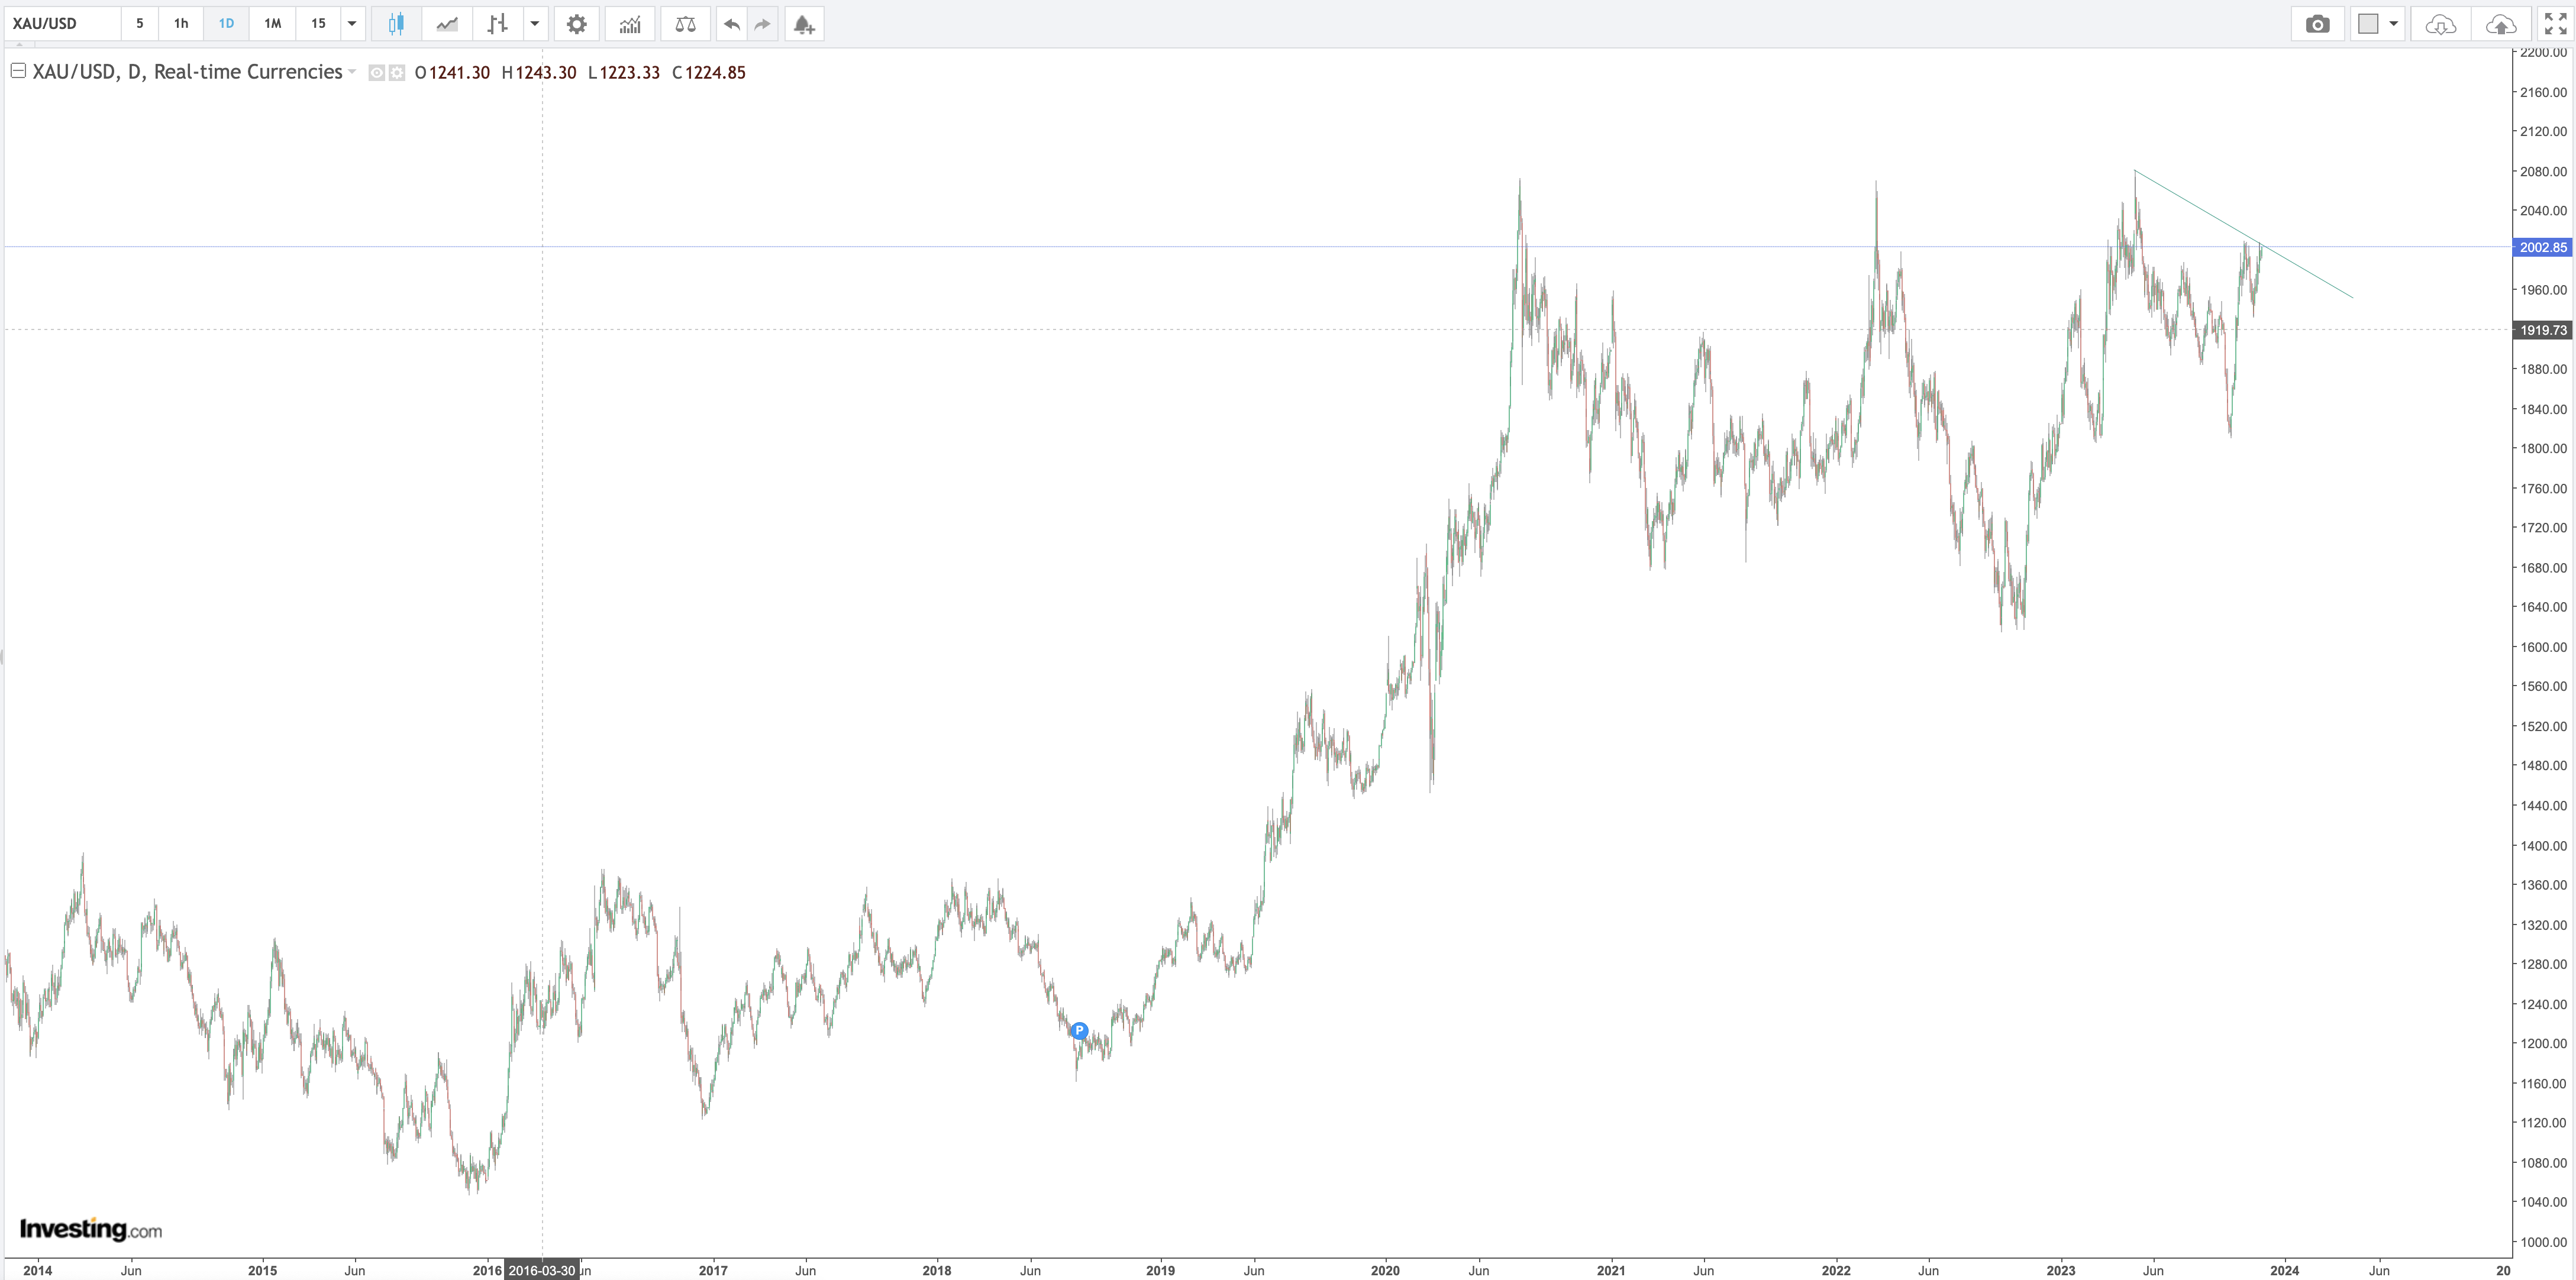Add a price alert with bell icon
This screenshot has height=1280, width=2576.
pyautogui.click(x=804, y=24)
